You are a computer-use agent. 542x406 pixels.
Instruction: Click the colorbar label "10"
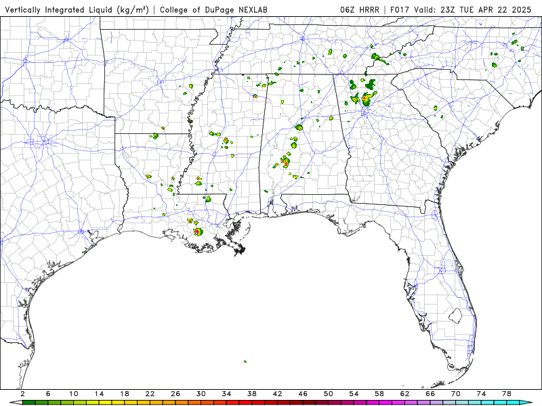coord(74,394)
